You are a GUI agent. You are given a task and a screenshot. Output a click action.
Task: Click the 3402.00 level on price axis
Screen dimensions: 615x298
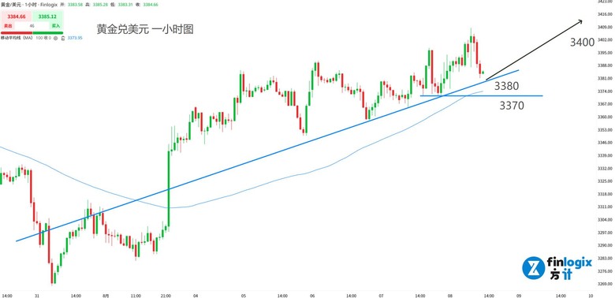(x=606, y=39)
